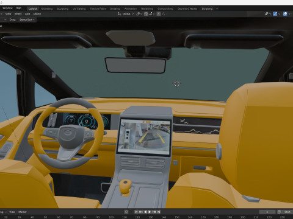Open the viewport Add menu

tap(27, 14)
